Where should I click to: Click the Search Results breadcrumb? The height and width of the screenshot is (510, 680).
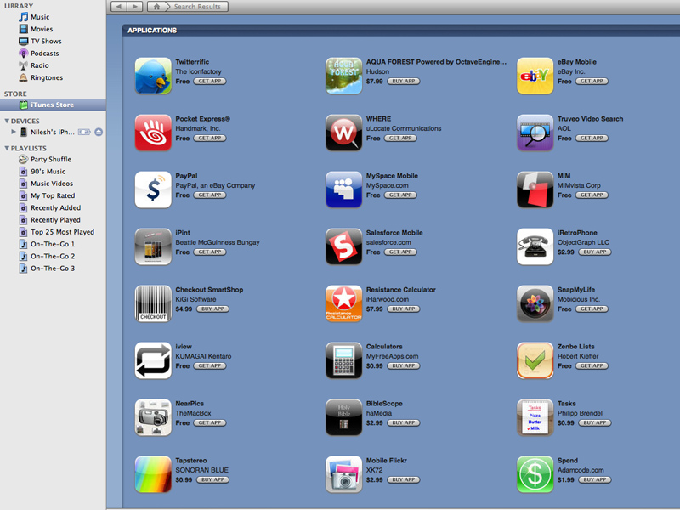coord(197,7)
